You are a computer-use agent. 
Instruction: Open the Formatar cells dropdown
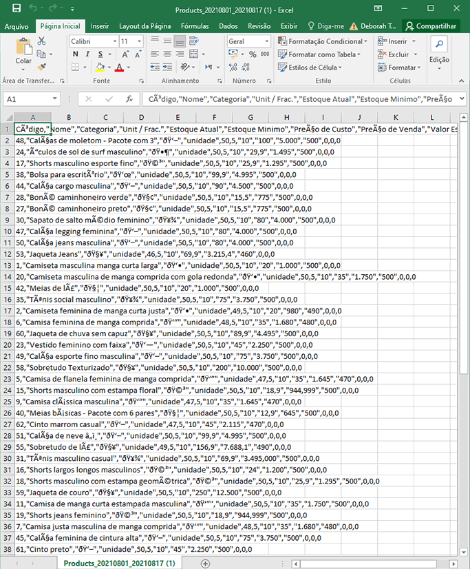click(399, 68)
